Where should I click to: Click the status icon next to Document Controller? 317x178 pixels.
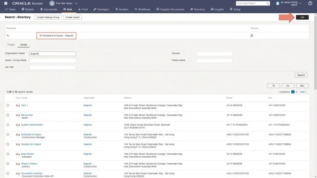pyautogui.click(x=18, y=174)
